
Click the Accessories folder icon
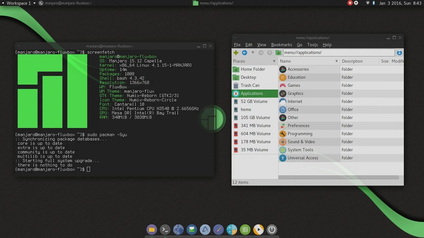tap(282, 69)
